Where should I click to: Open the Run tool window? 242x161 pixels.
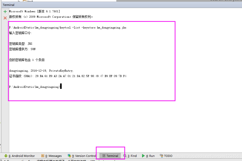148,156
